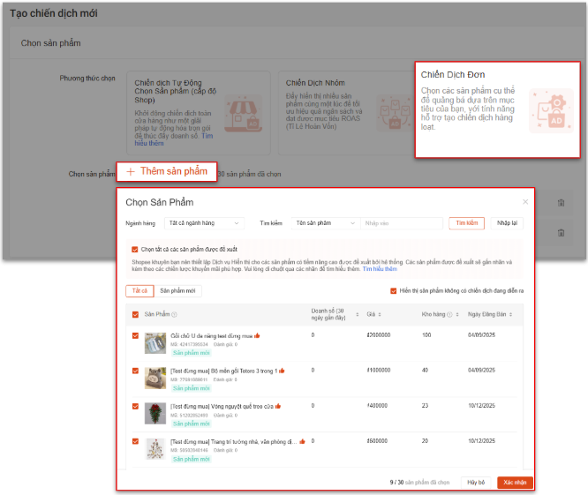Click the second row trash icon

(561, 233)
